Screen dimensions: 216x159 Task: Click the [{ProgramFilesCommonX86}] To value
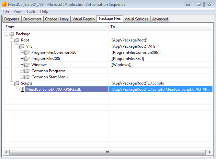[x=135, y=52]
